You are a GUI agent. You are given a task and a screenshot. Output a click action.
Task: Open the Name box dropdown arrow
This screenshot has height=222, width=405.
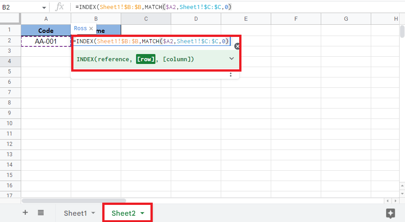point(44,8)
